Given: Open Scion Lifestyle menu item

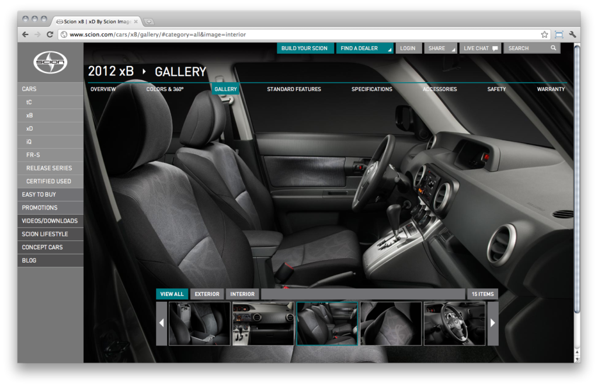Looking at the screenshot, I should pyautogui.click(x=50, y=234).
